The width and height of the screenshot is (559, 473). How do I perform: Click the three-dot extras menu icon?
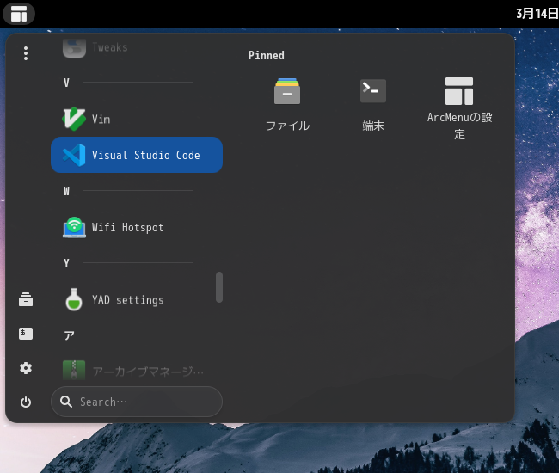point(26,53)
